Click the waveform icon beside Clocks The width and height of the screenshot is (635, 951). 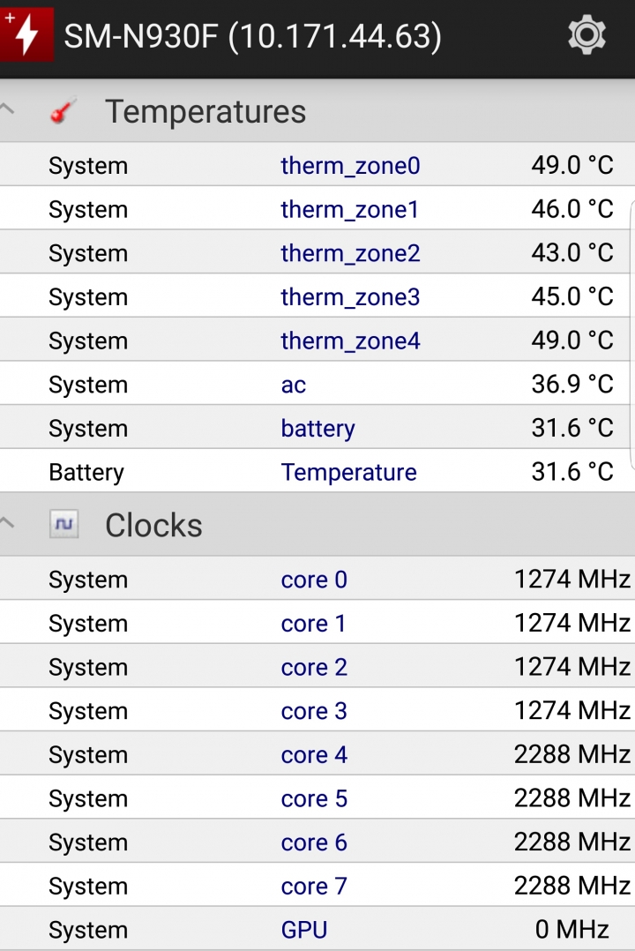[x=63, y=525]
